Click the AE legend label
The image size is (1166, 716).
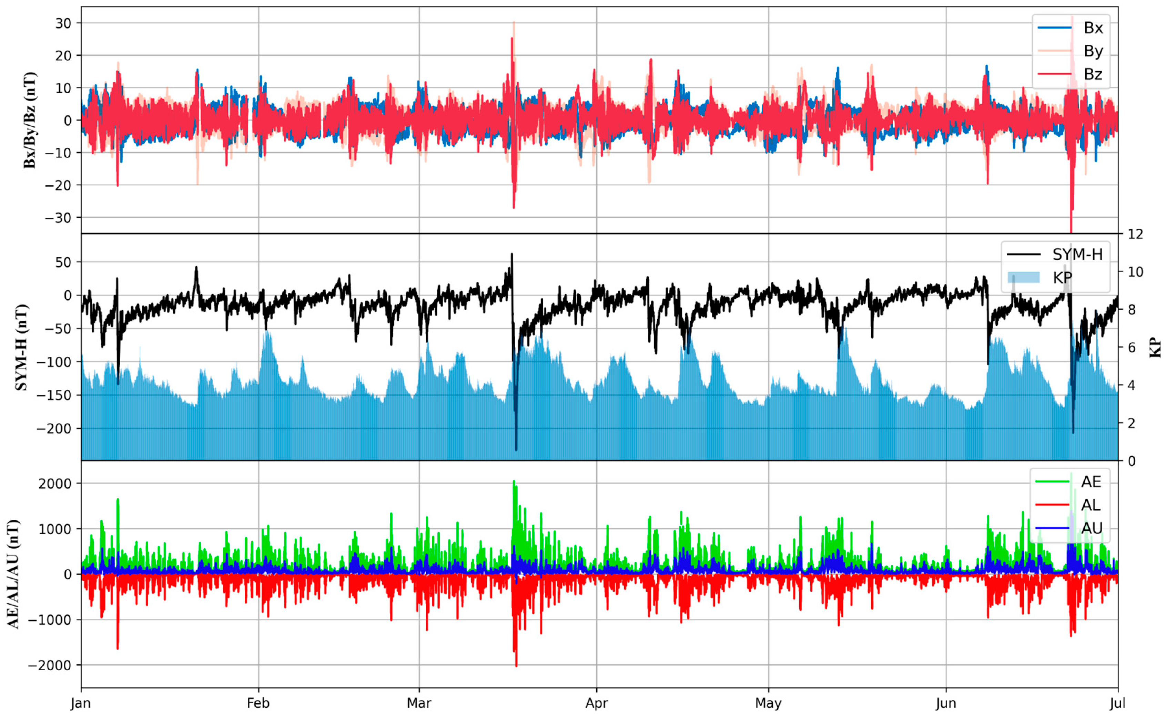[1091, 482]
